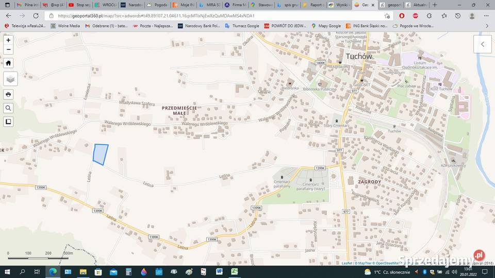Select the blue highlighted land parcel

pyautogui.click(x=100, y=154)
